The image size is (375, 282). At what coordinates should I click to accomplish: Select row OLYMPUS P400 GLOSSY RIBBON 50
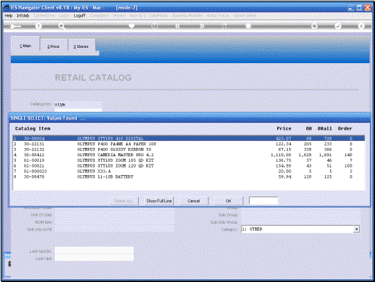[189, 149]
